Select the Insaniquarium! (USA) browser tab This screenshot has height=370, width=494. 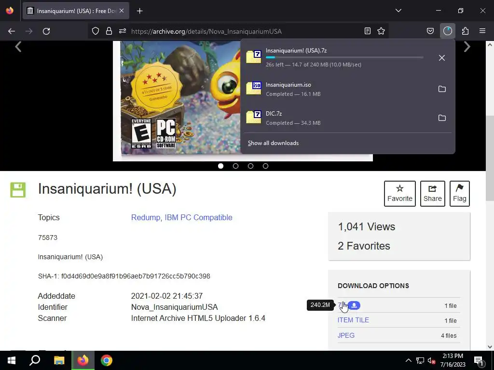[x=76, y=11]
